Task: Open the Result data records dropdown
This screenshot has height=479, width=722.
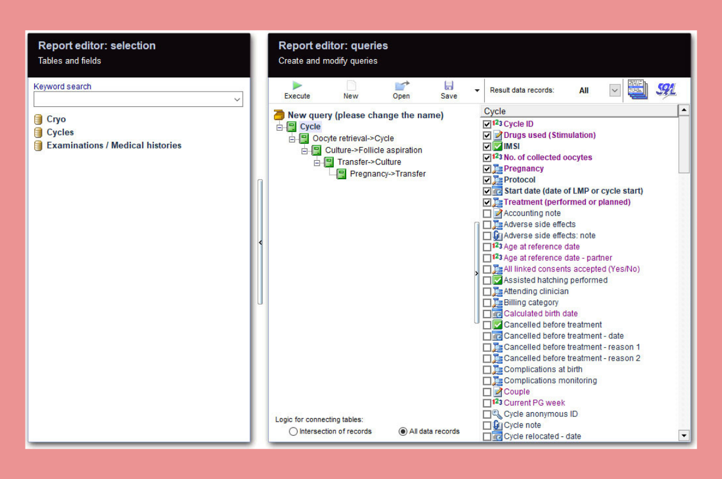Action: pos(615,90)
